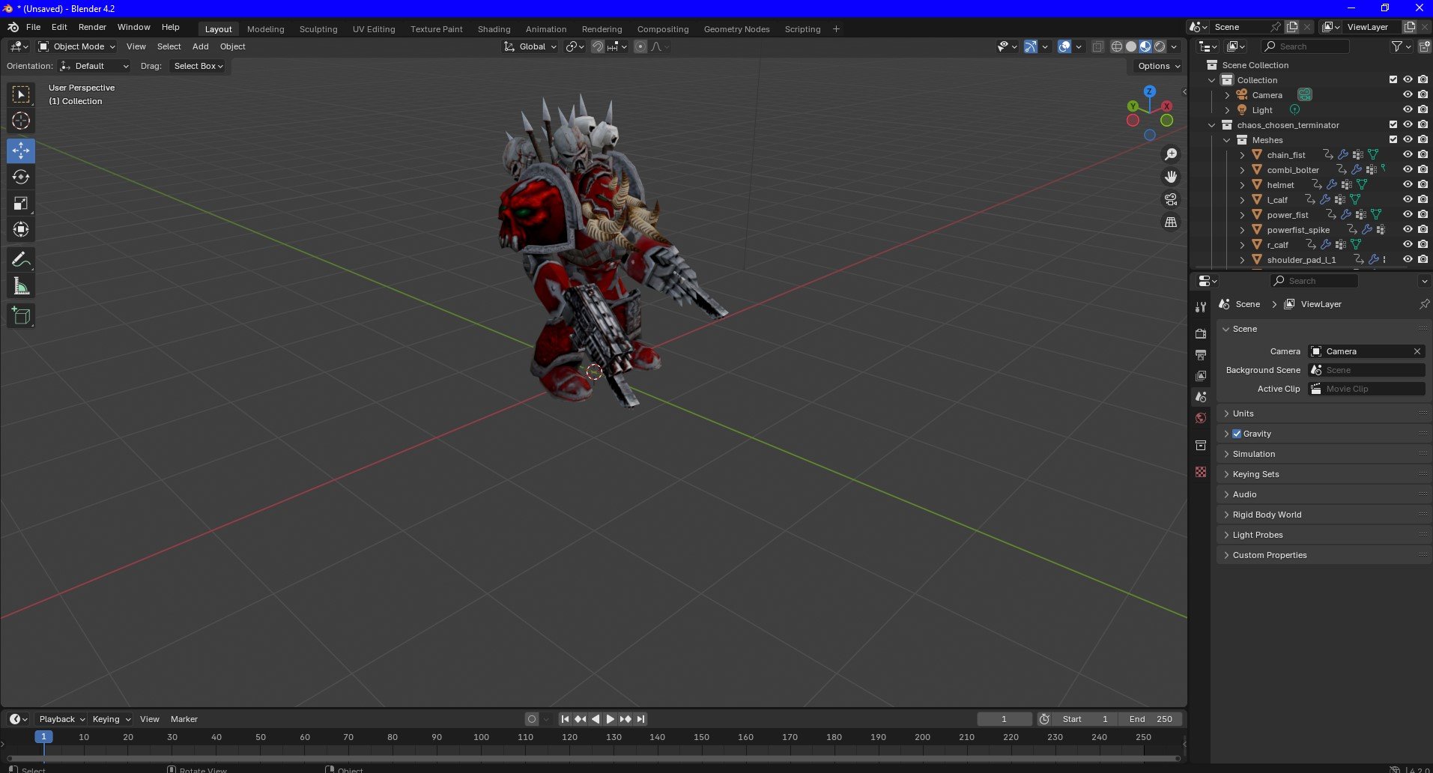Jump to the timeline end frame
The width and height of the screenshot is (1433, 773).
point(640,719)
